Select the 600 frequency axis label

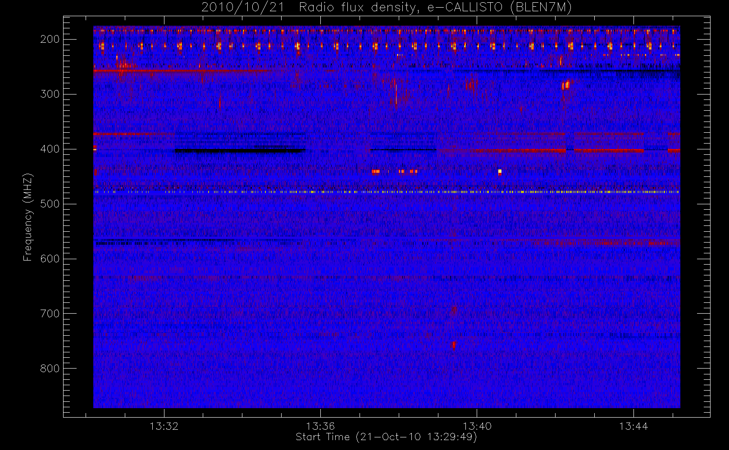(x=50, y=259)
